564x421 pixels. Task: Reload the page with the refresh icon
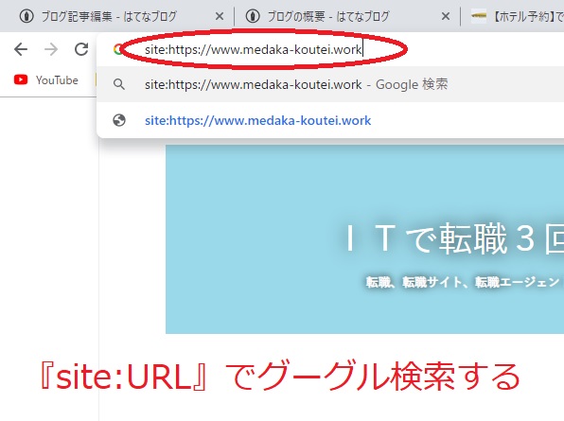coord(81,49)
